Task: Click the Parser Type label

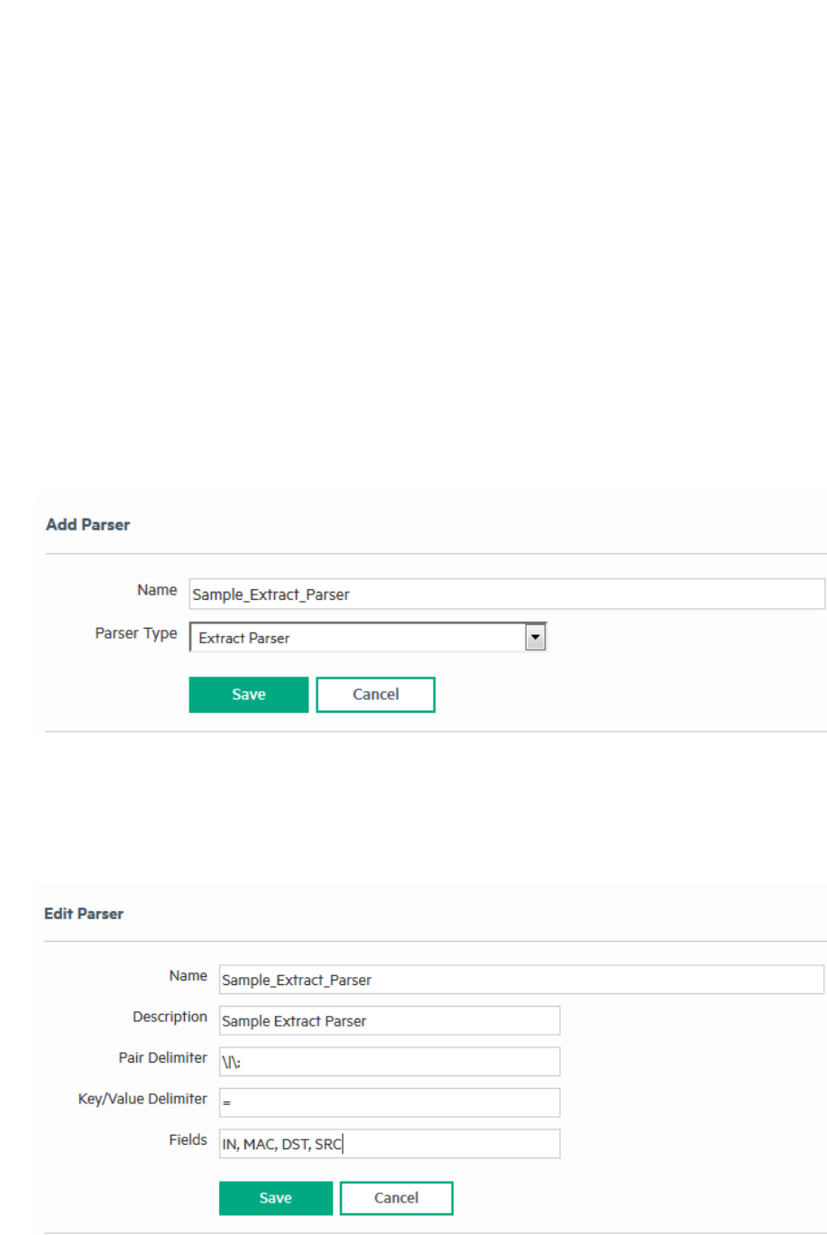Action: 136,633
